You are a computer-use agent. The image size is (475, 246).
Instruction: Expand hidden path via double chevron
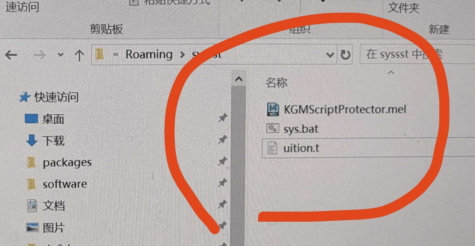[115, 54]
